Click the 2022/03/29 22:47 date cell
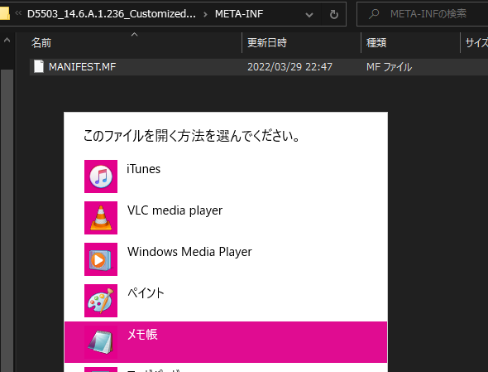Image resolution: width=488 pixels, height=372 pixels. point(289,67)
